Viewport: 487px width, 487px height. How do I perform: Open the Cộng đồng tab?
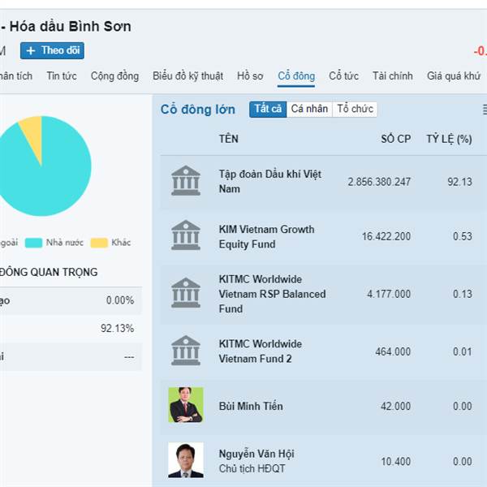tap(114, 76)
